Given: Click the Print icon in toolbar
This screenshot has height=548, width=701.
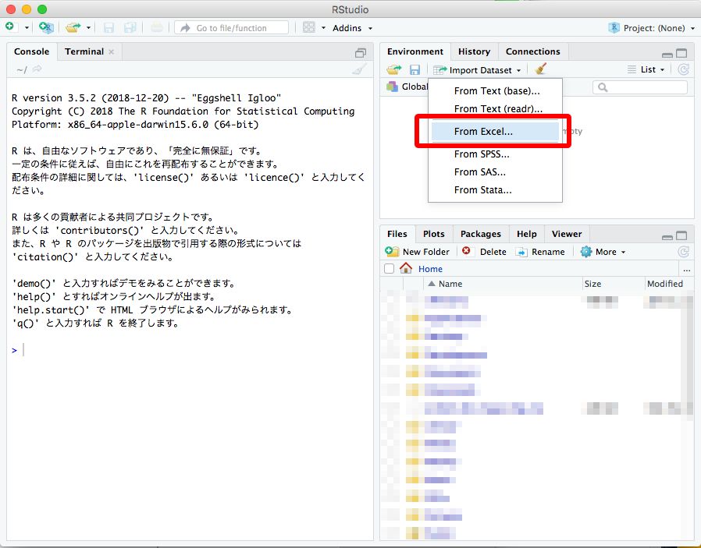Looking at the screenshot, I should (x=156, y=27).
